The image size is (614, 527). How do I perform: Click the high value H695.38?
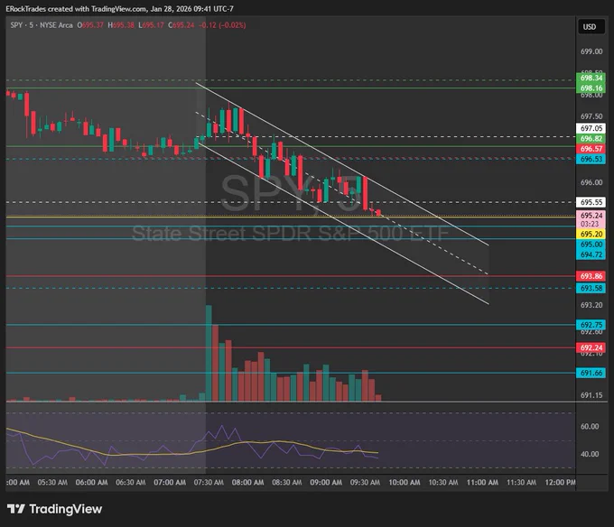tap(121, 25)
